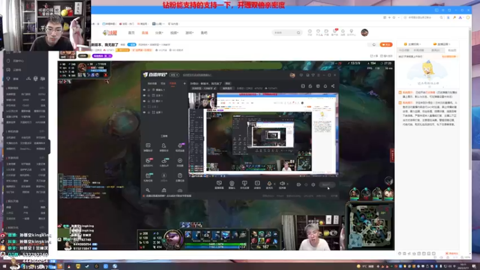480x270 pixels.
Task: Open the heart follow-list icon in Huya header
Action: pyautogui.click(x=319, y=32)
